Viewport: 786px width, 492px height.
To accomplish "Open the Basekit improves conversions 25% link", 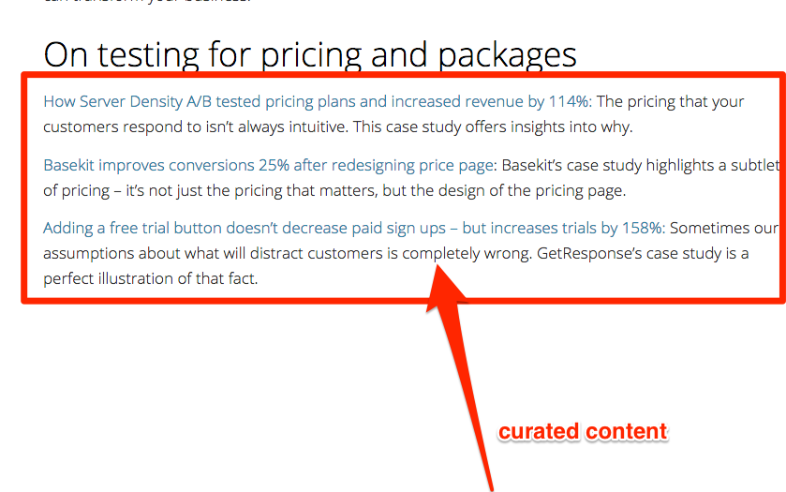I will tap(268, 165).
